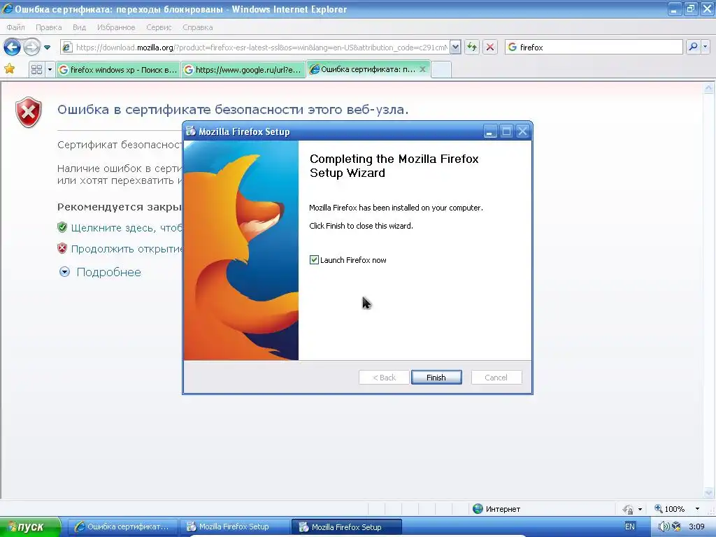The image size is (716, 537).
Task: Click the tray icon next to the clock
Action: click(x=676, y=527)
